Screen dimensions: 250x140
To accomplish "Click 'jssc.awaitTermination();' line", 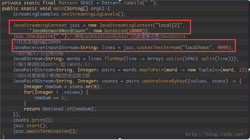I will pyautogui.click(x=45, y=131).
